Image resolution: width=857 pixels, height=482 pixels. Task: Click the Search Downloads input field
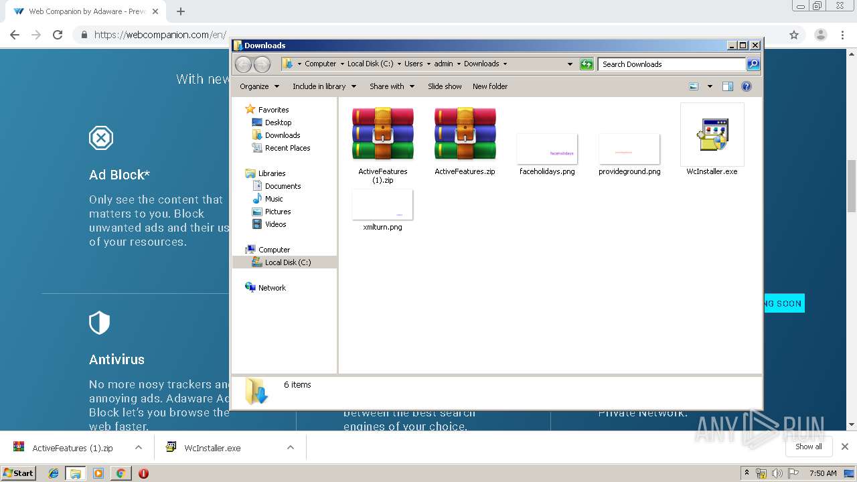672,64
